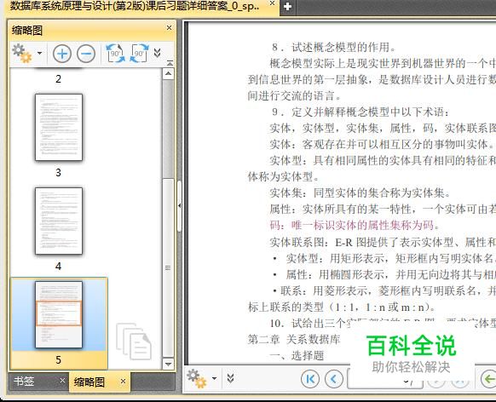Image resolution: width=496 pixels, height=402 pixels.
Task: Close the document tab
Action: click(x=272, y=3)
